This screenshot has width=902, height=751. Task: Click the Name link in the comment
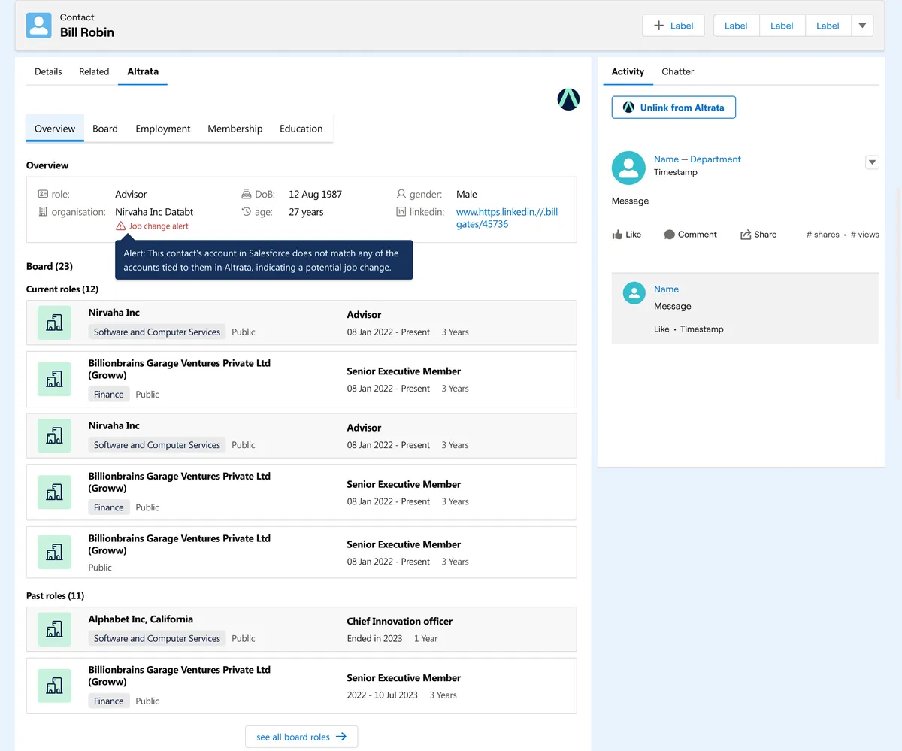tap(666, 289)
